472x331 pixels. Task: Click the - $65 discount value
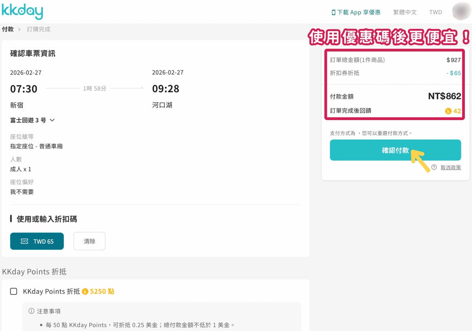point(454,73)
